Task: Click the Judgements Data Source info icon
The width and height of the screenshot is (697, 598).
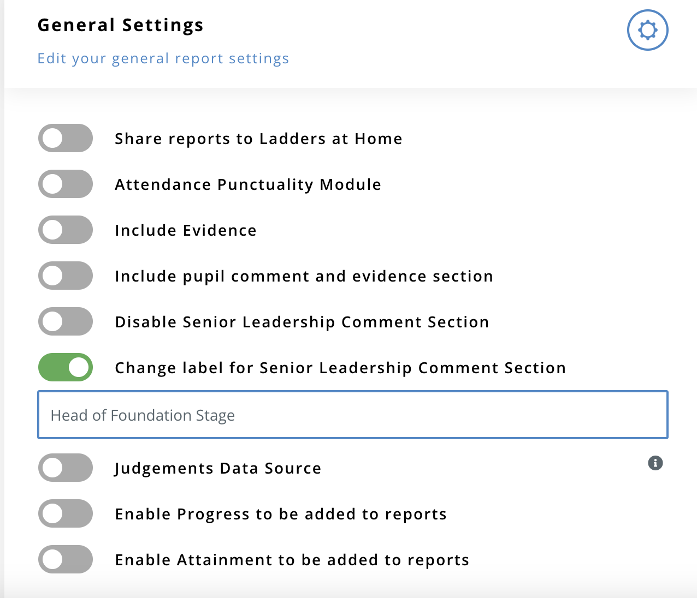Action: (655, 463)
